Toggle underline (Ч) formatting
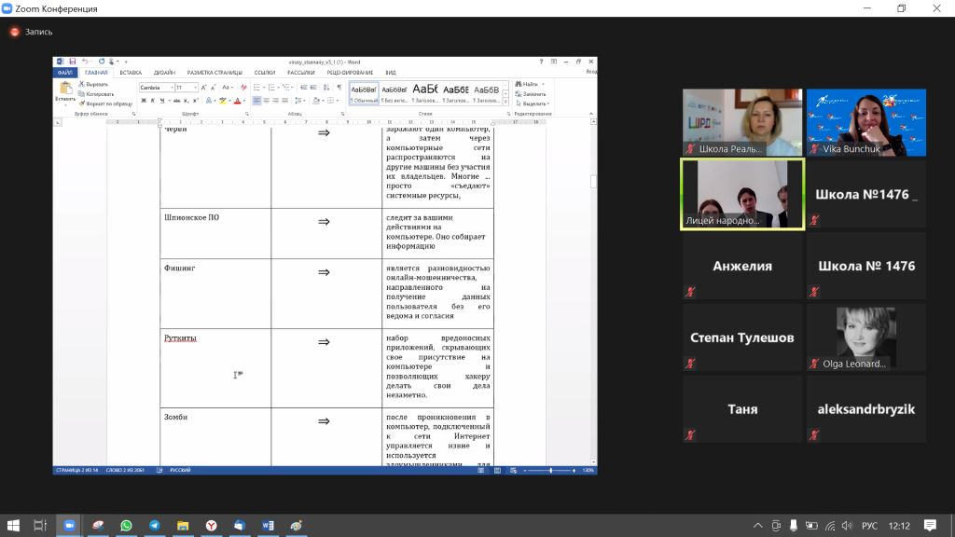This screenshot has width=955, height=537. tap(163, 101)
